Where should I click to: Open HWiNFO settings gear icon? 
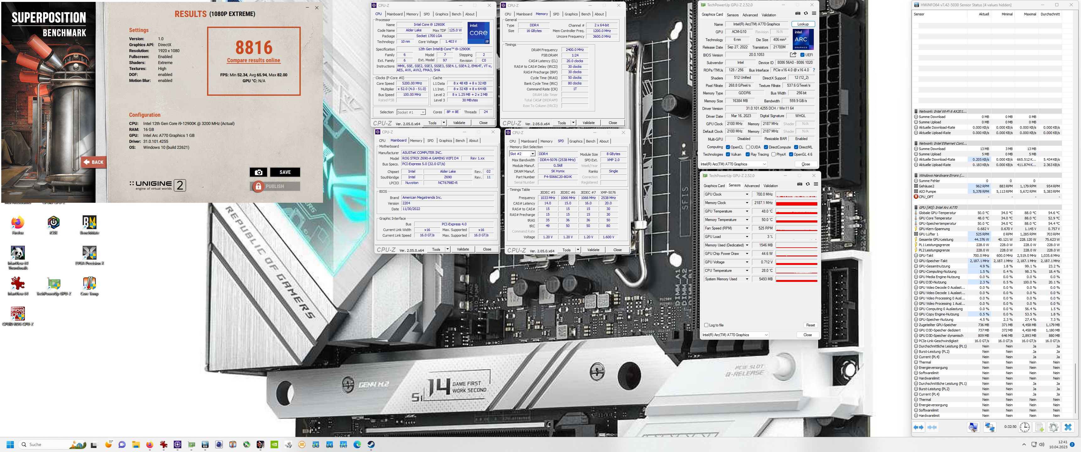pos(1054,427)
